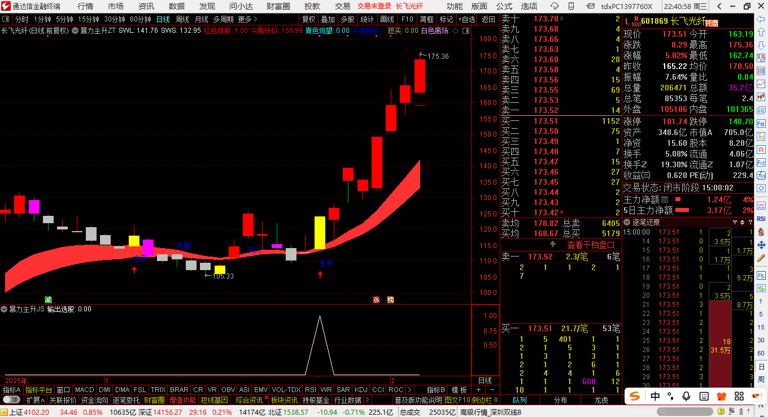This screenshot has height=417, width=768.
Task: Click the up arrow icon in right sidebar
Action: (x=761, y=31)
